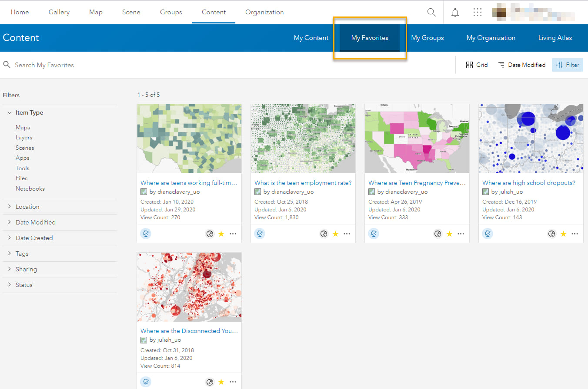Screen dimensions: 588x389
Task: Click the search magnifier in the top bar
Action: (x=431, y=12)
